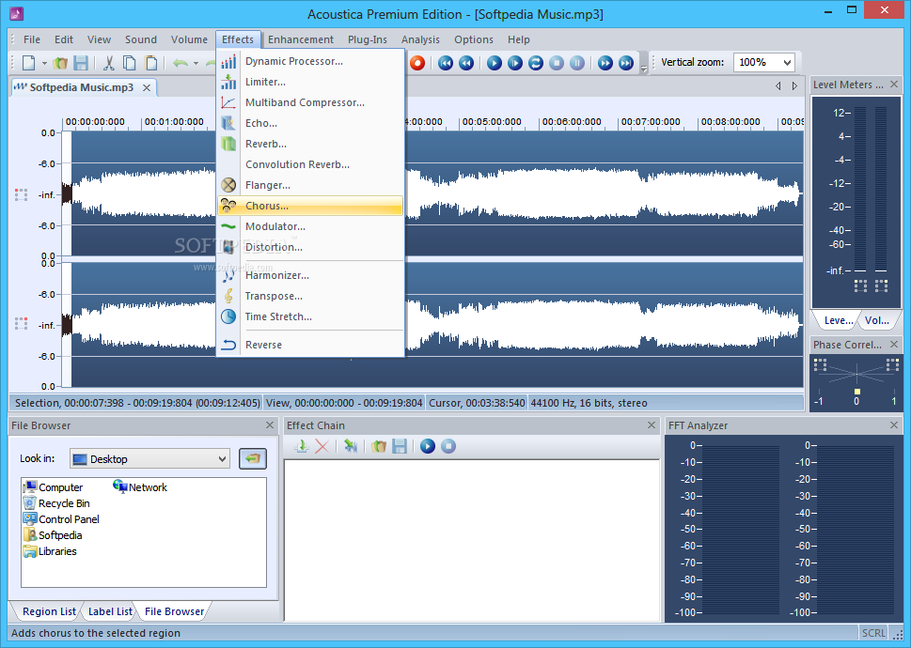Open Time Stretch from the Effects menu
This screenshot has width=911, height=648.
310,316
